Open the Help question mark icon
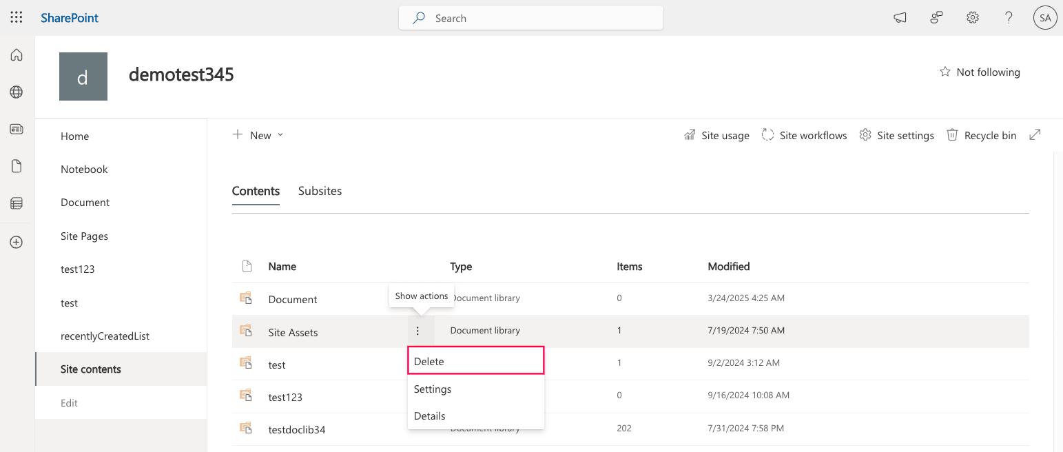Viewport: 1063px width, 452px height. (x=1009, y=17)
